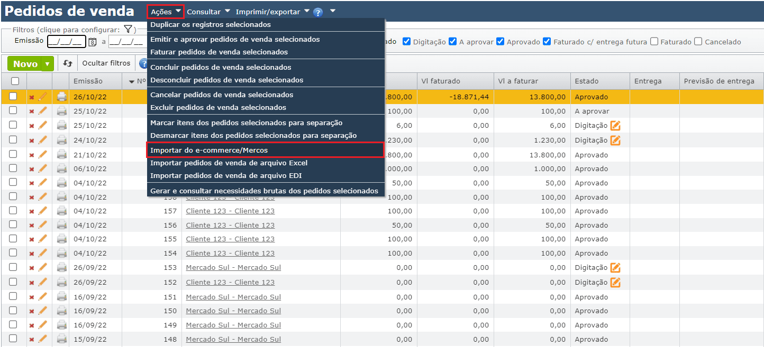Screen dimensions: 764x347
Task: Open the Consultar dropdown menu
Action: tap(208, 12)
